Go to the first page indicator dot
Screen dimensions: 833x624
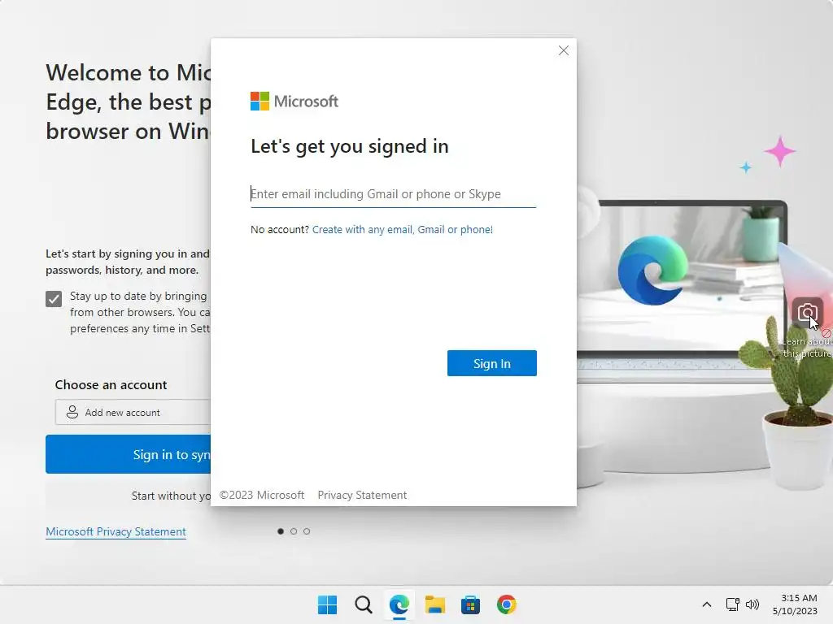[281, 531]
